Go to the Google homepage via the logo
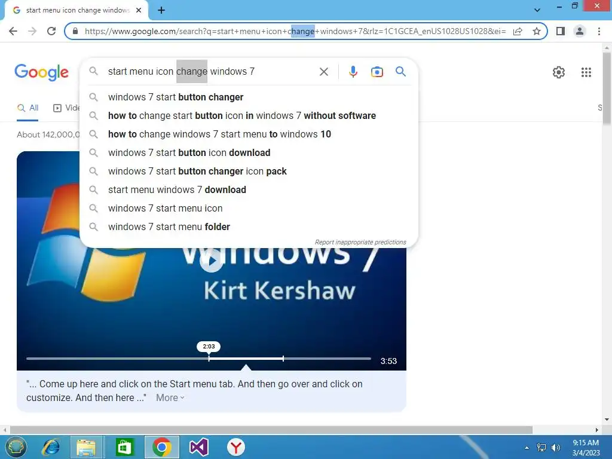Image resolution: width=612 pixels, height=459 pixels. [42, 72]
